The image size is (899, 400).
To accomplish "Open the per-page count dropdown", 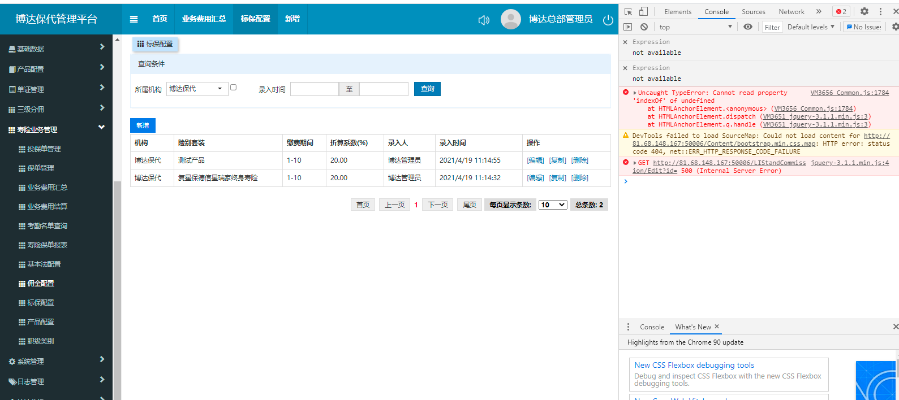I will [553, 205].
